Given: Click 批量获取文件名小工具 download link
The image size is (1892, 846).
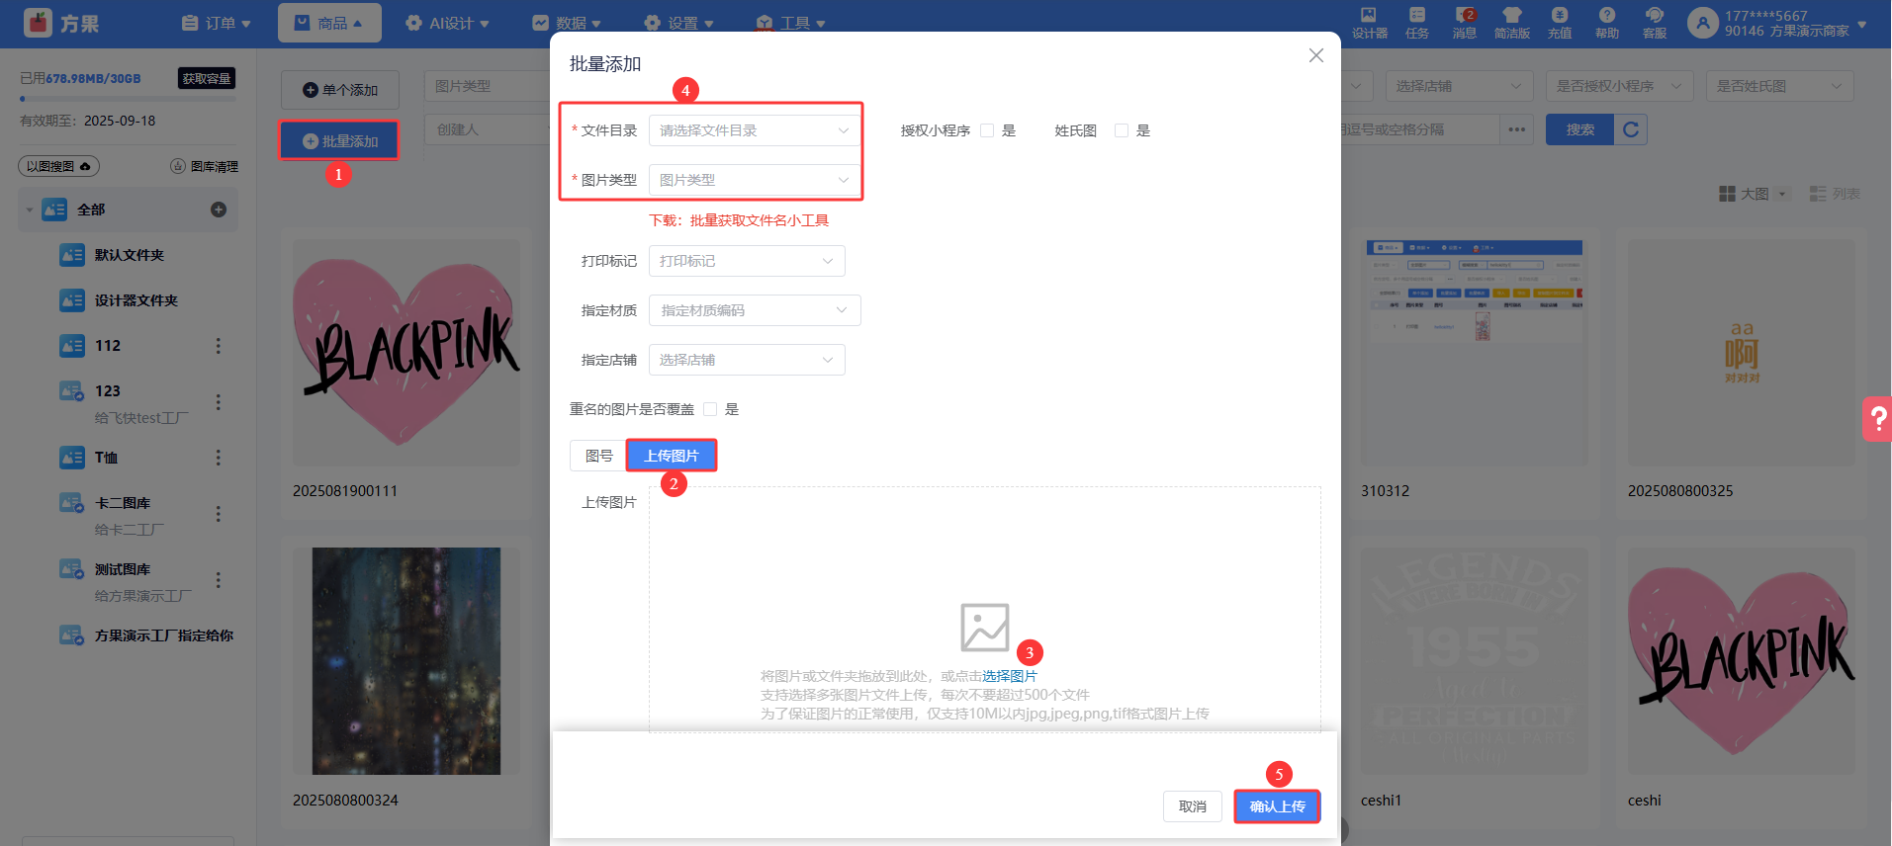Looking at the screenshot, I should [760, 220].
